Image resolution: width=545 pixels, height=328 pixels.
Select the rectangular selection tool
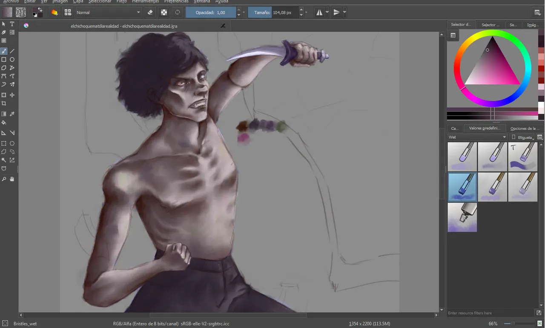(4, 144)
